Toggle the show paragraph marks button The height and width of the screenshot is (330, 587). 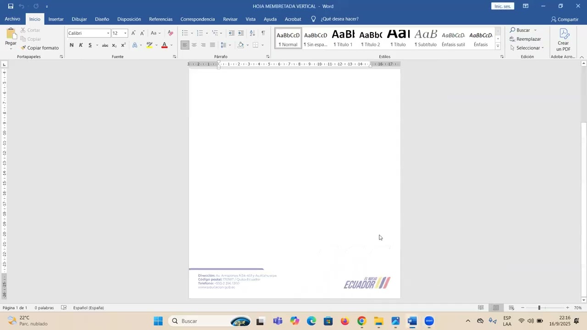(x=263, y=33)
